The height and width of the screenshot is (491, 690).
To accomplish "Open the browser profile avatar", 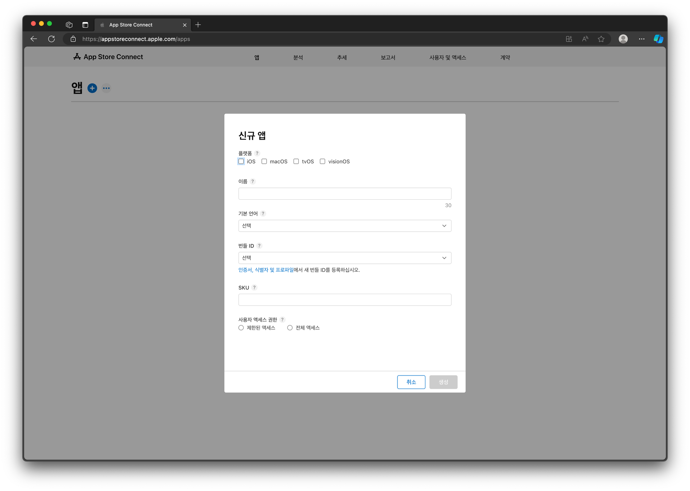I will [x=623, y=39].
